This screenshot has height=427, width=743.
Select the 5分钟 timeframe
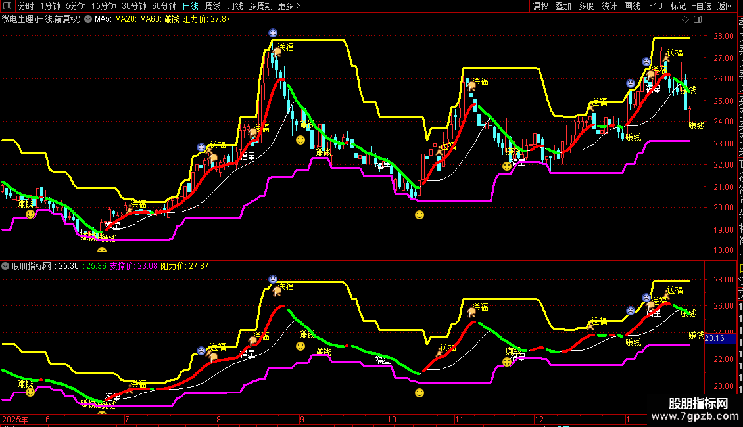click(76, 6)
